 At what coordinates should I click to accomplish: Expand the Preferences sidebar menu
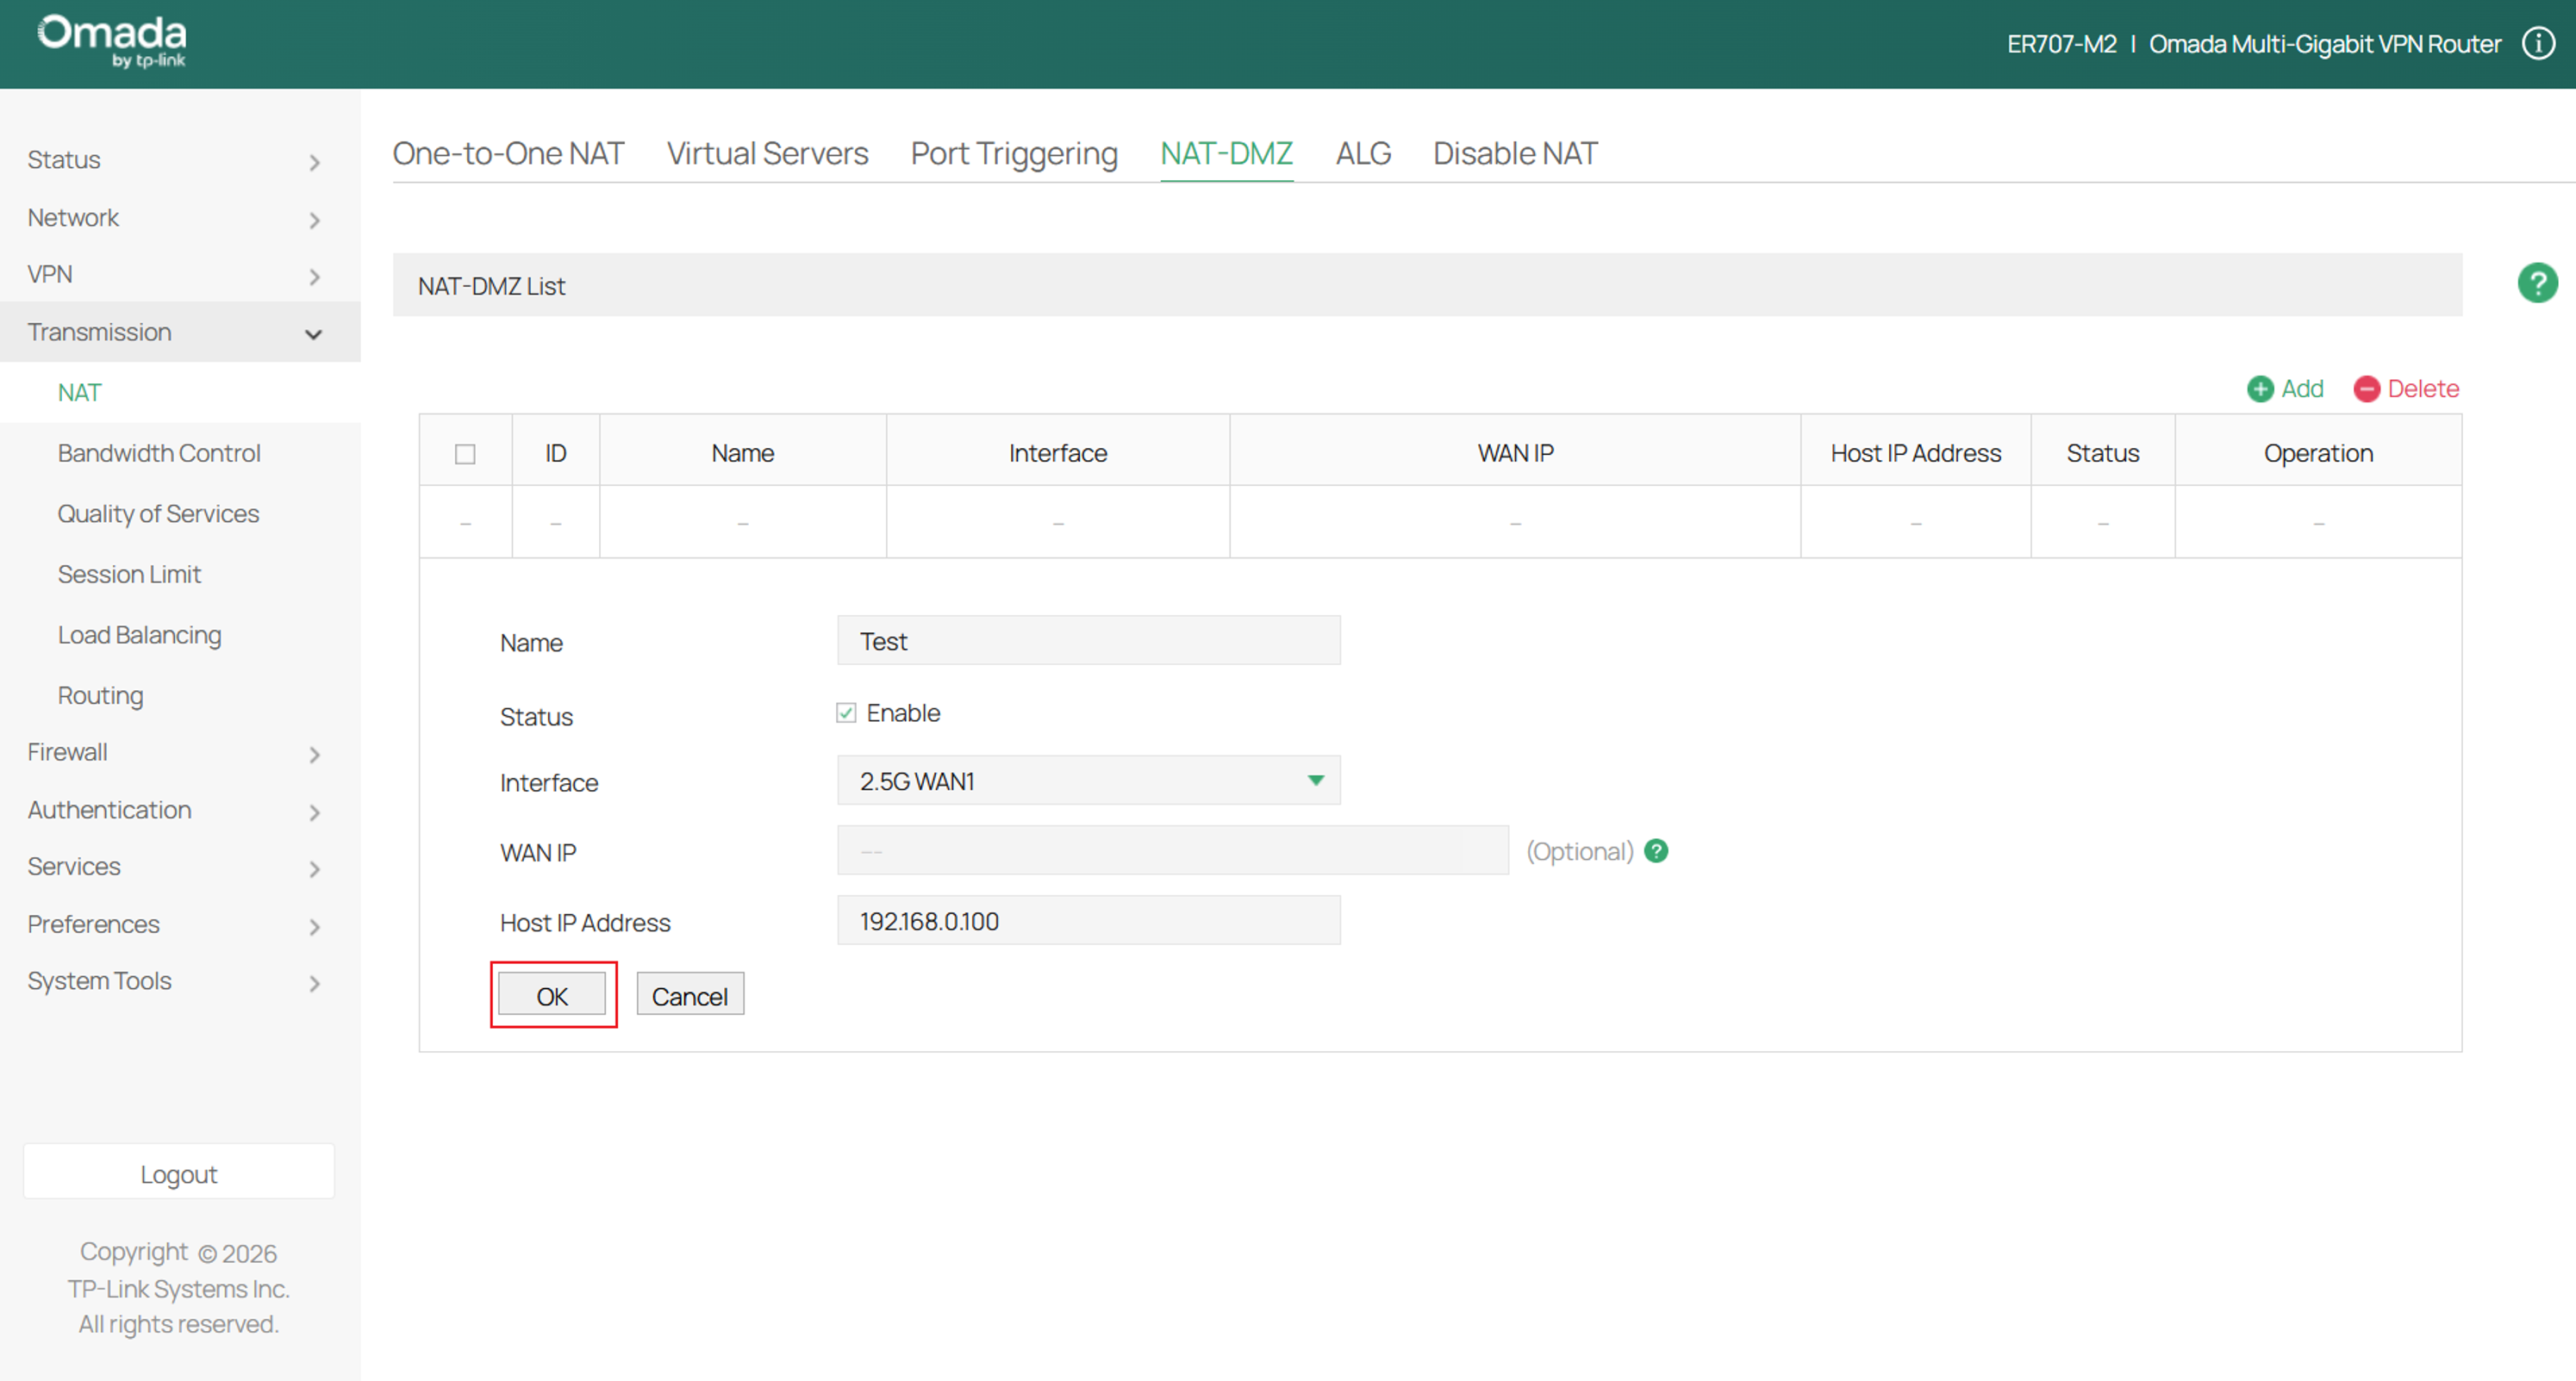pyautogui.click(x=180, y=924)
